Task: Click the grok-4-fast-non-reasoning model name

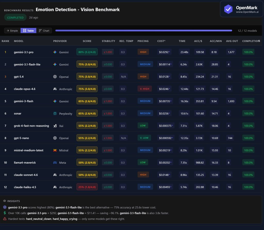Action: (31, 126)
